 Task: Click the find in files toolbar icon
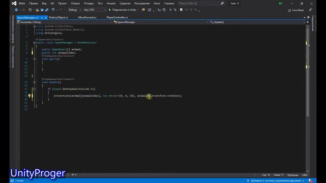pos(143,10)
